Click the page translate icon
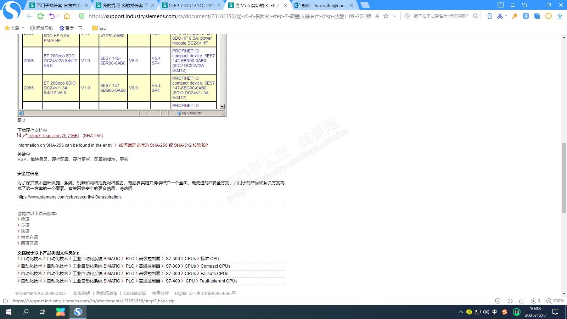 [526, 16]
